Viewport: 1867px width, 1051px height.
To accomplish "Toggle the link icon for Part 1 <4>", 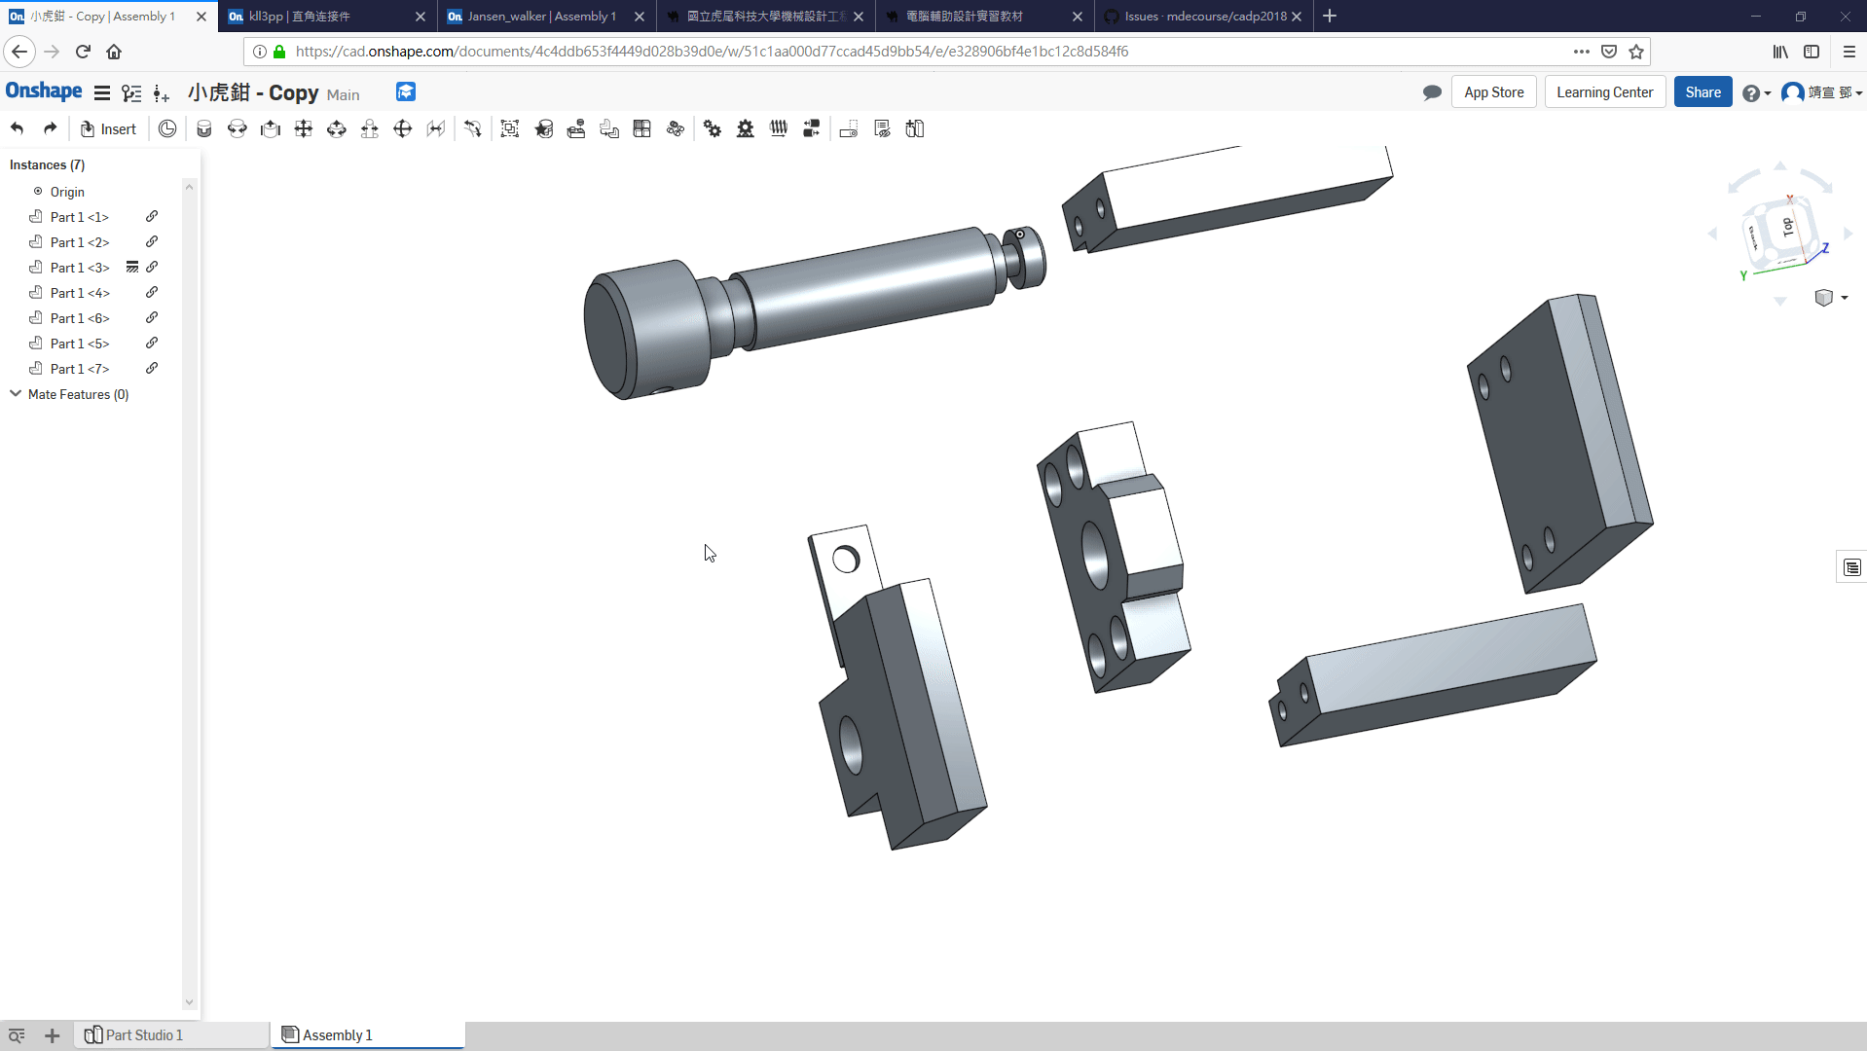I will point(152,292).
